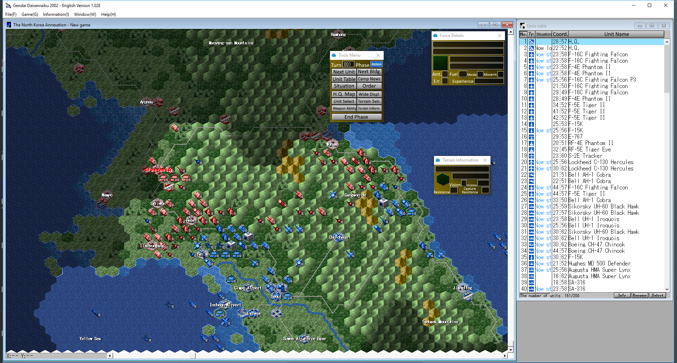Close the Terrain Information panel
The image size is (677, 363).
(x=485, y=160)
